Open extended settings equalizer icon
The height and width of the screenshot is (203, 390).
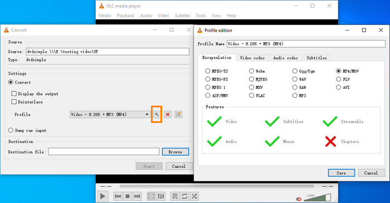point(161,196)
